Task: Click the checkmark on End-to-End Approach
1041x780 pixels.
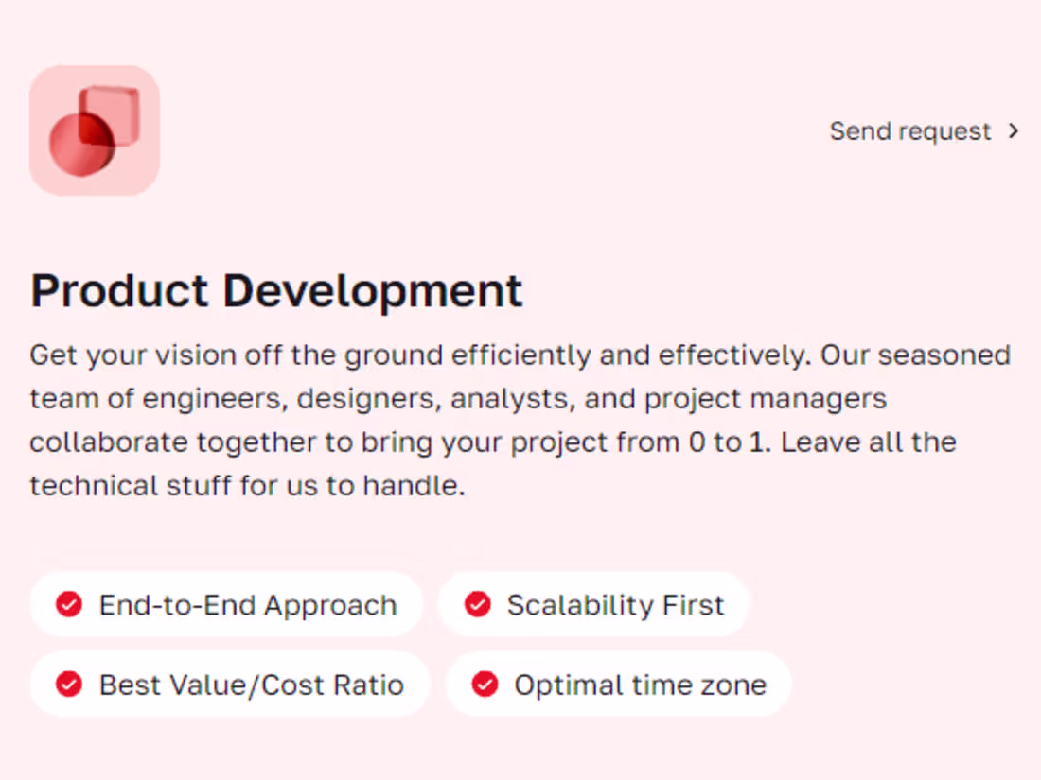Action: click(68, 604)
